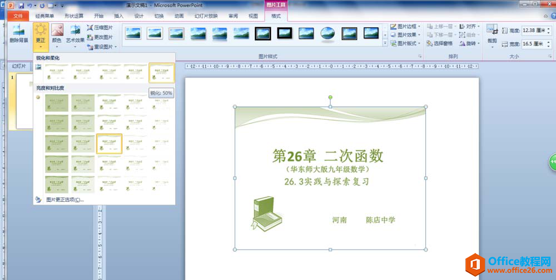Image resolution: width=556 pixels, height=280 pixels.
Task: Decrease picture width with the down spinner
Action: [549, 47]
